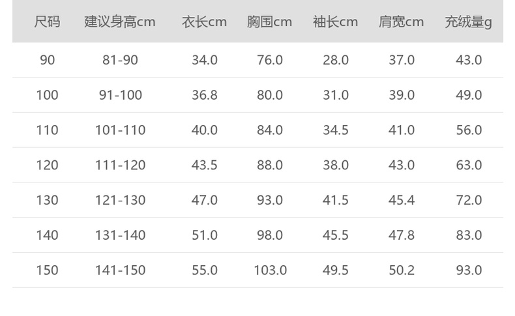Select the 34.5 sleeve length value
Image resolution: width=515 pixels, height=316 pixels.
335,130
